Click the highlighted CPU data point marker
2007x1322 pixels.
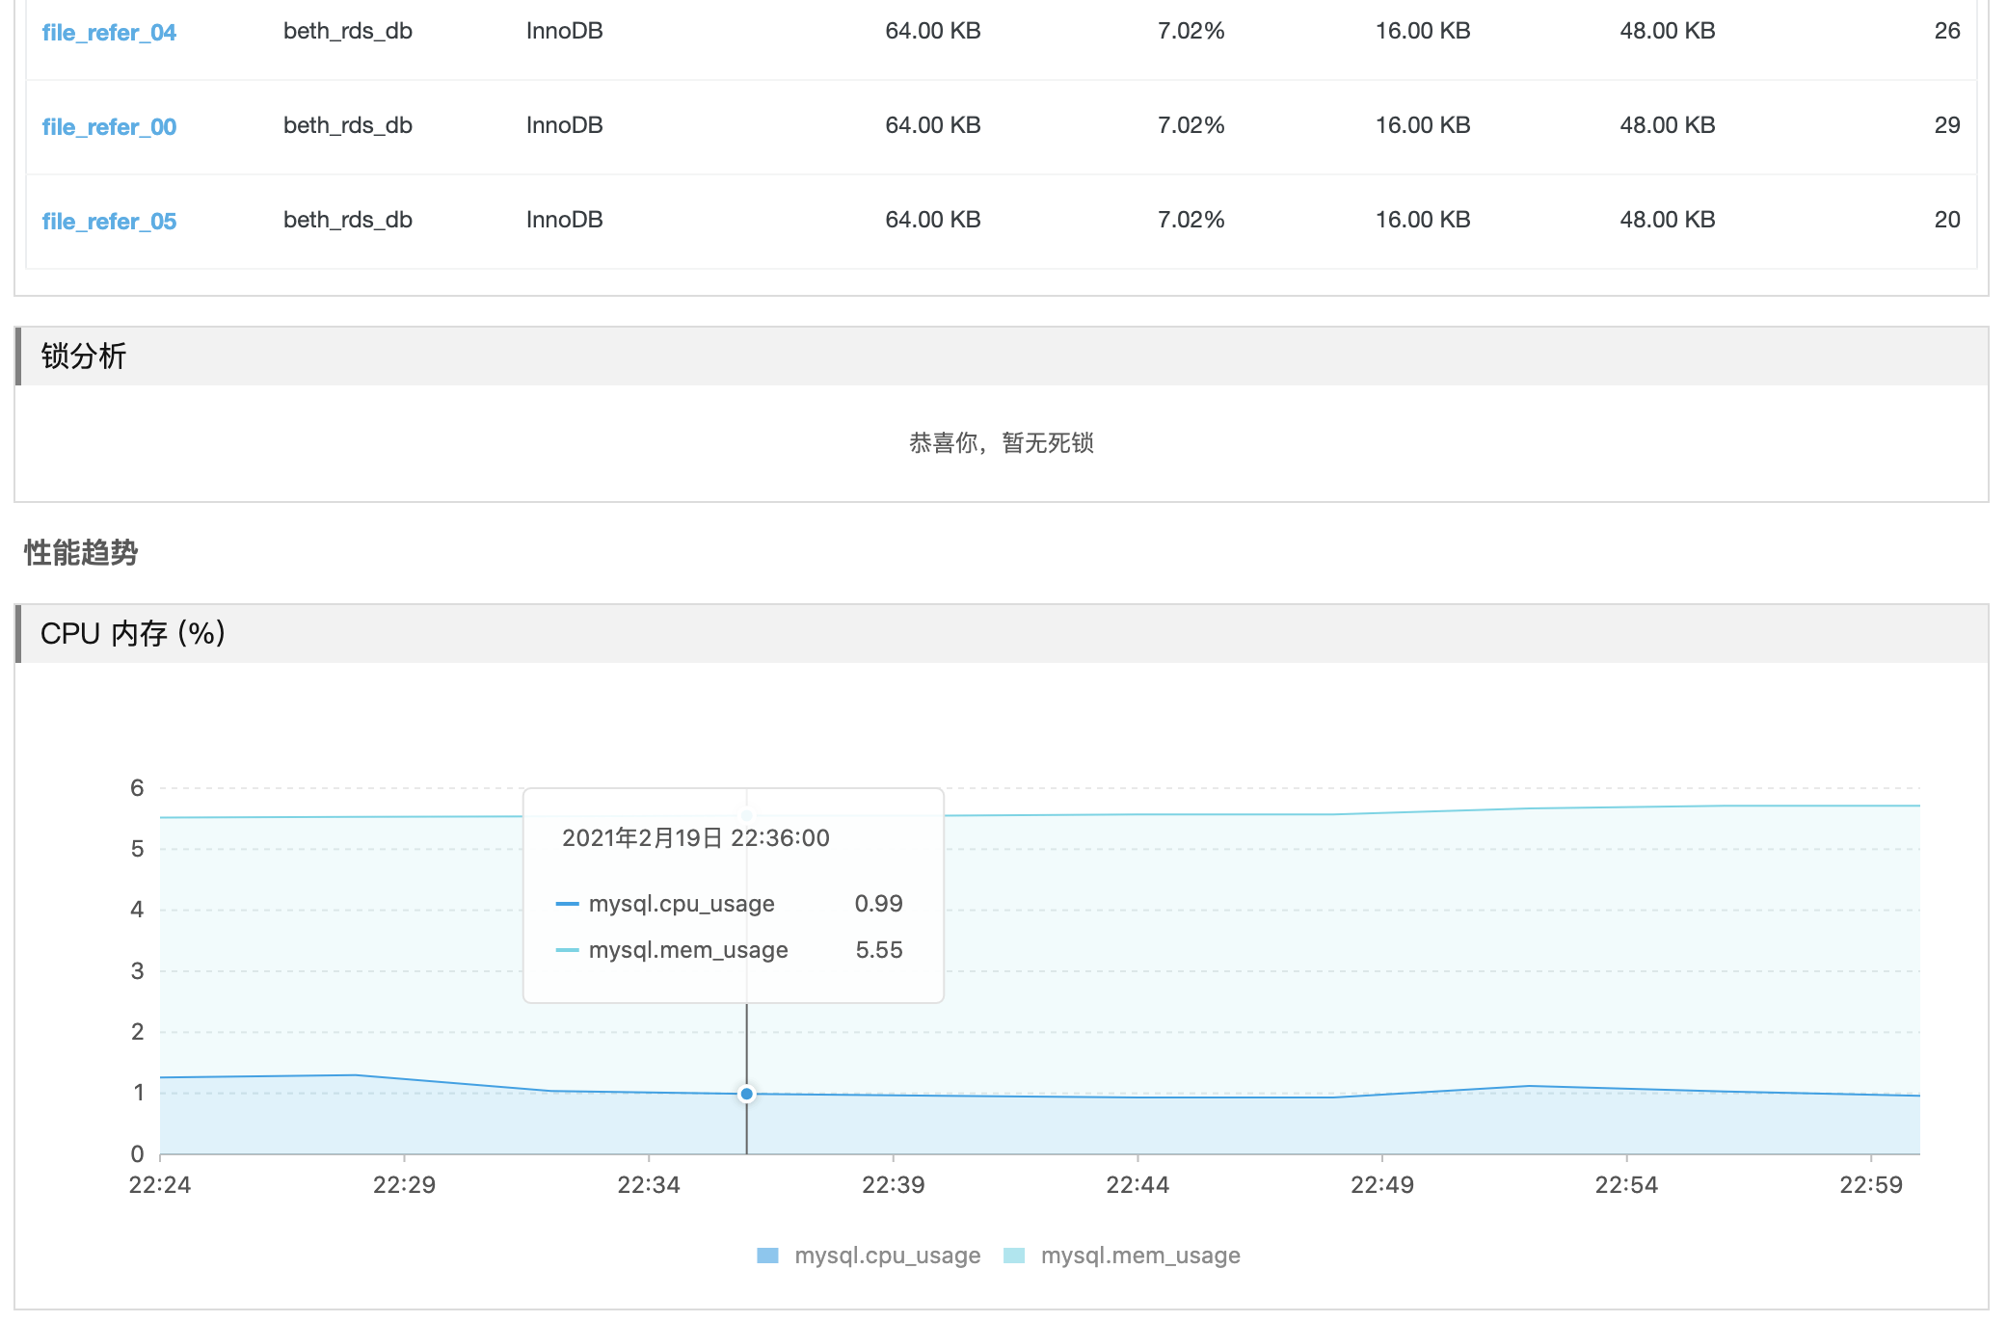click(x=746, y=1094)
